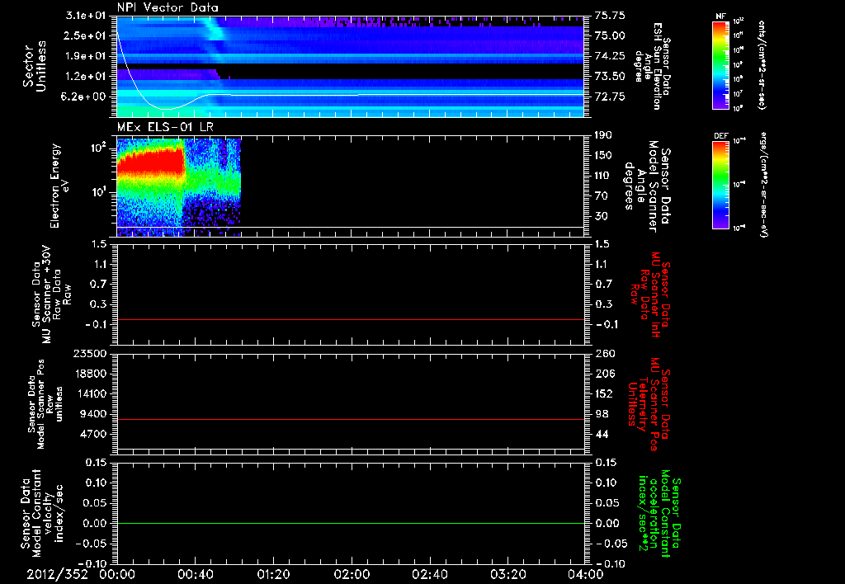Click the 10² electron energy tick label
This screenshot has height=584, width=845.
coord(98,147)
